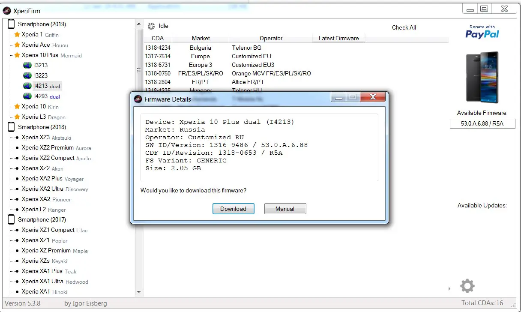Select Xperia XZ2 Premium Aurora
Viewport: 521px width, 312px height.
pyautogui.click(x=56, y=148)
